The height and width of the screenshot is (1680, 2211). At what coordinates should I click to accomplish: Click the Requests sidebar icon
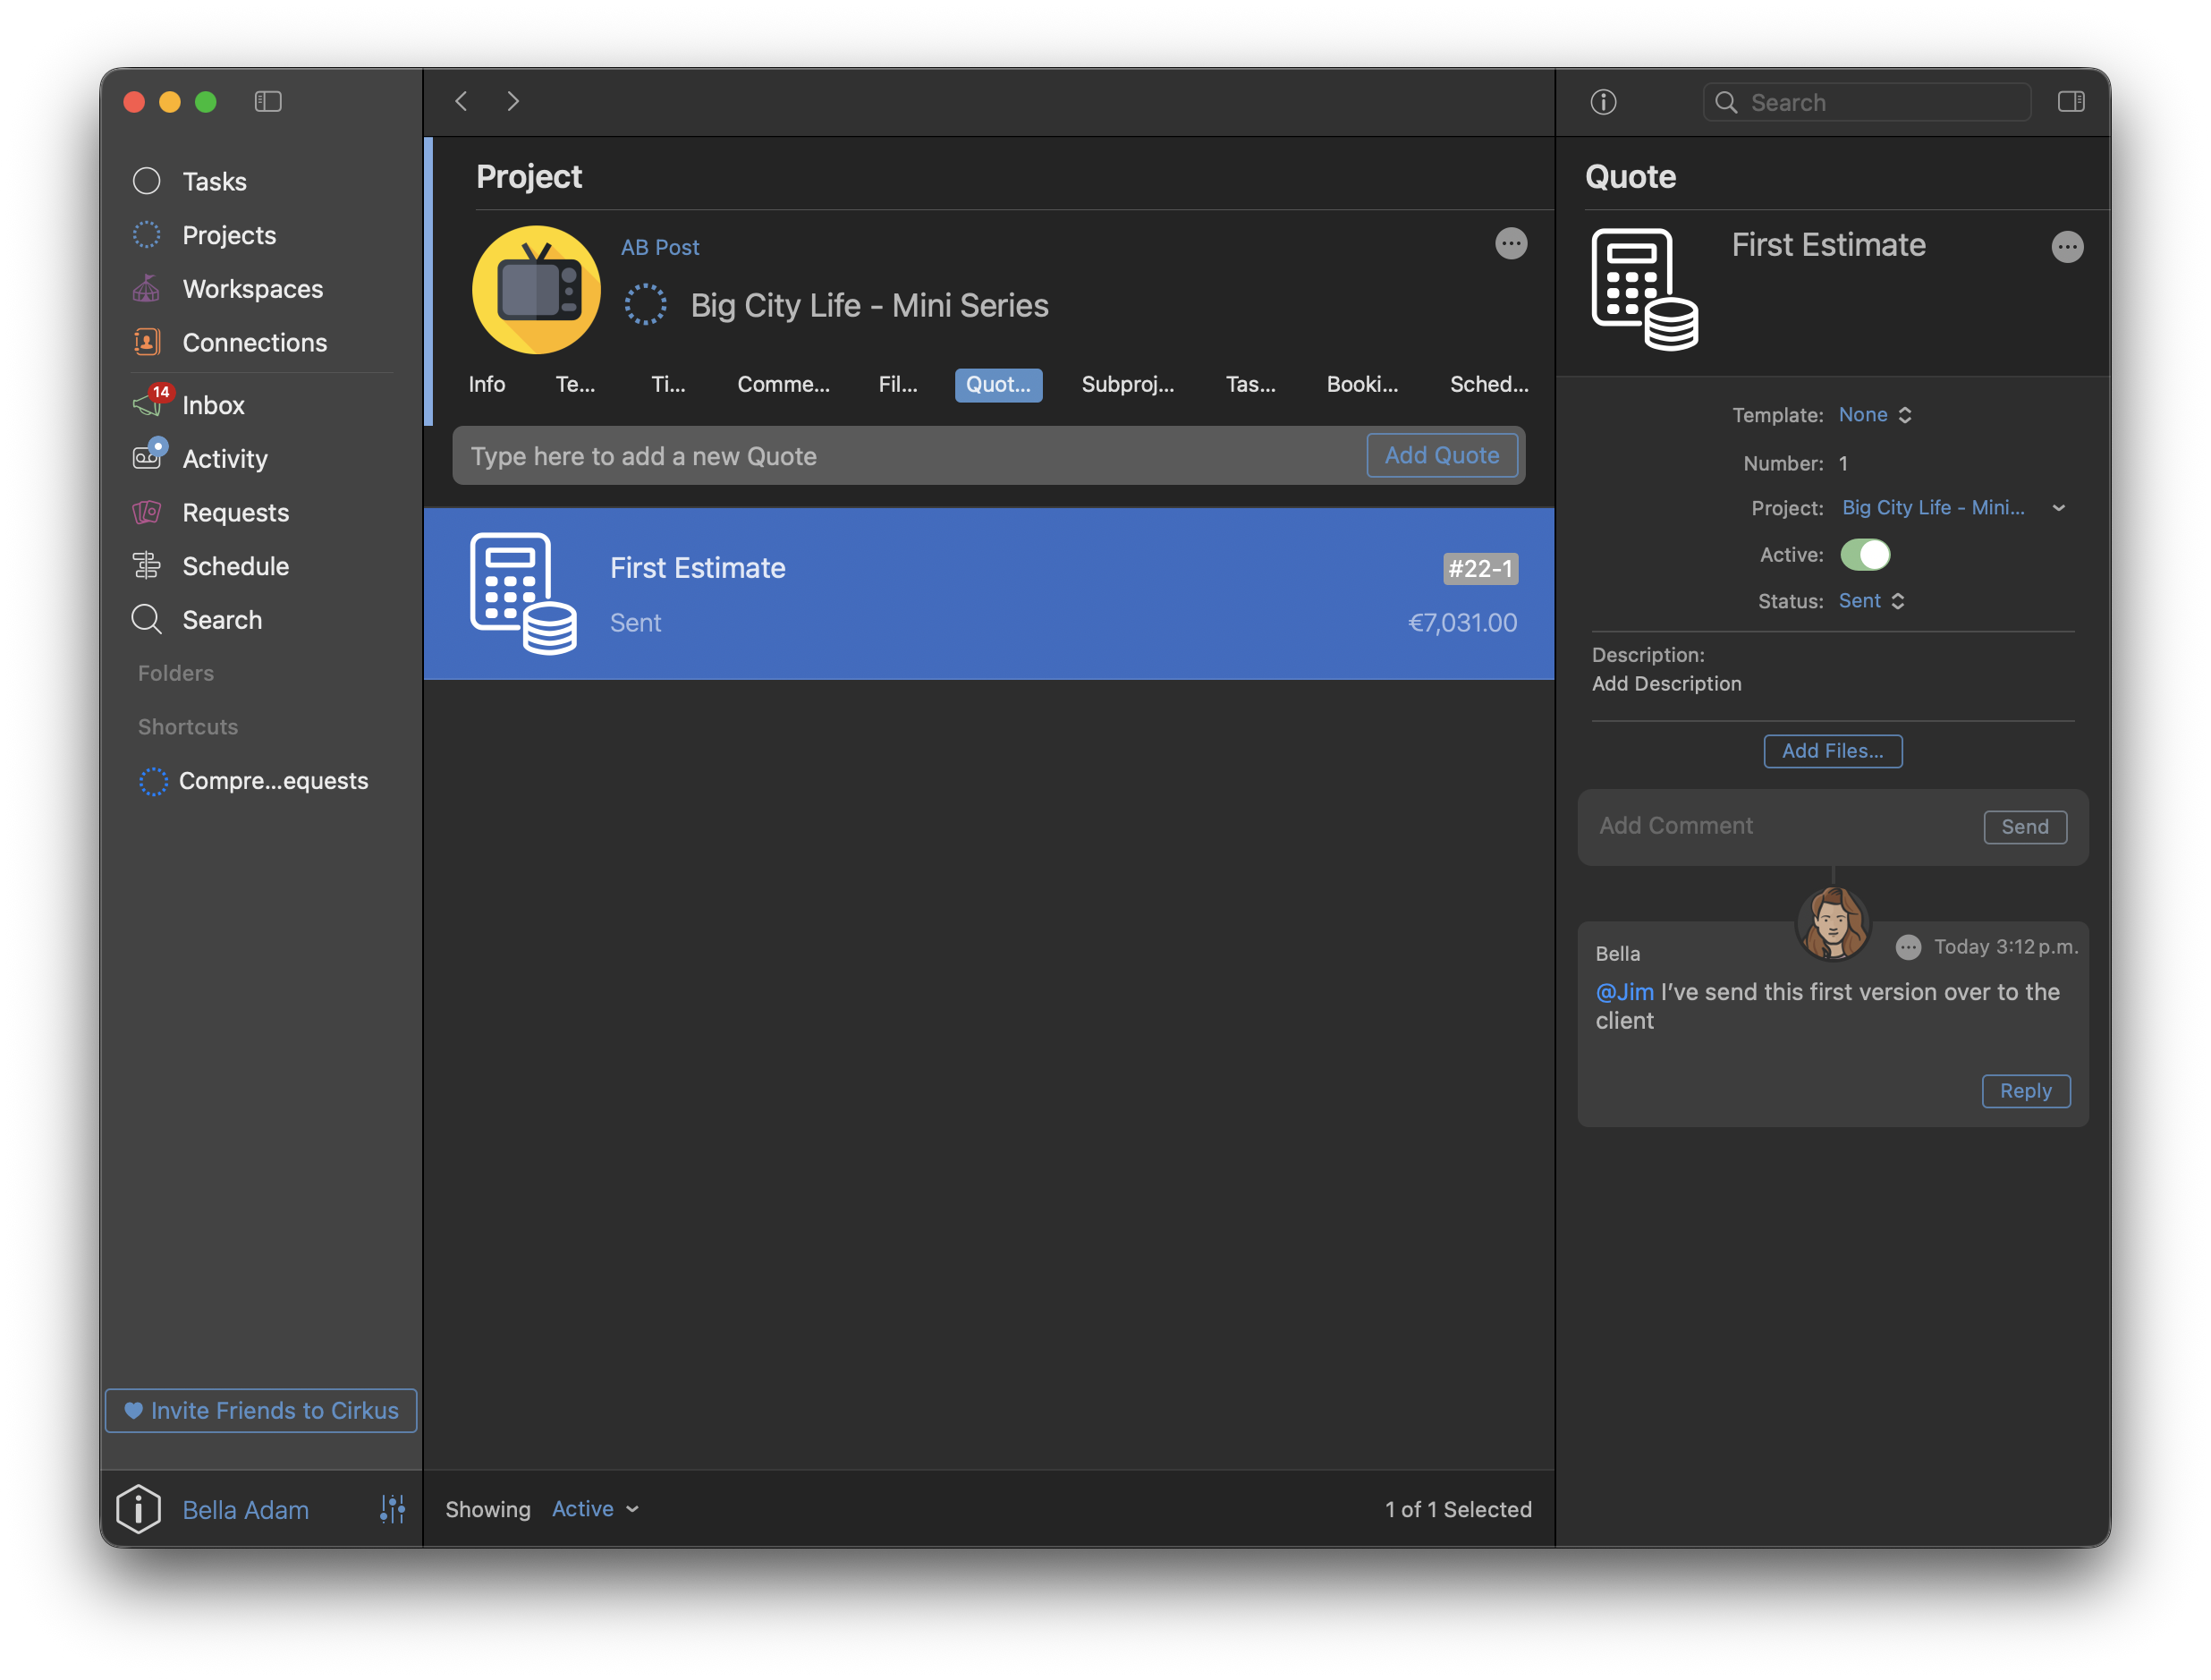point(147,512)
